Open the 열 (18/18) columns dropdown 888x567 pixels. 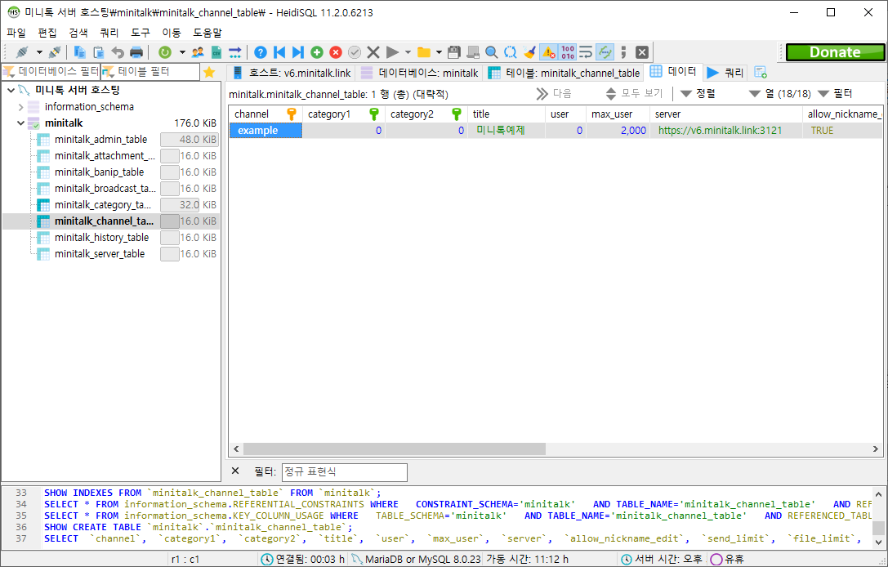point(779,93)
